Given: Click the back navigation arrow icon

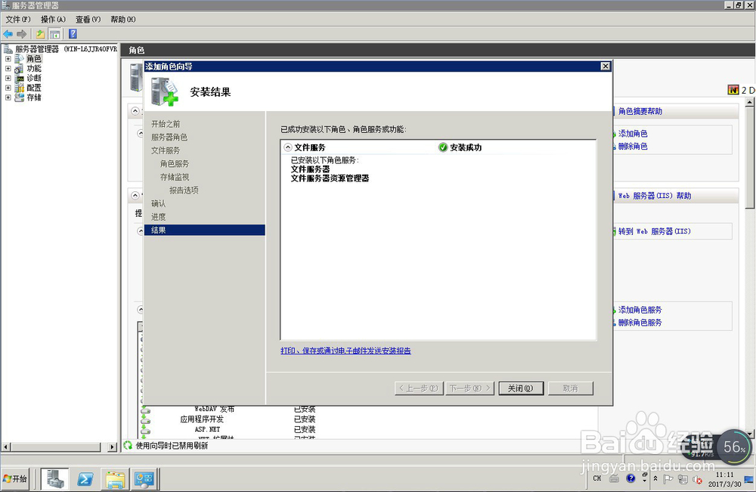Looking at the screenshot, I should click(8, 33).
